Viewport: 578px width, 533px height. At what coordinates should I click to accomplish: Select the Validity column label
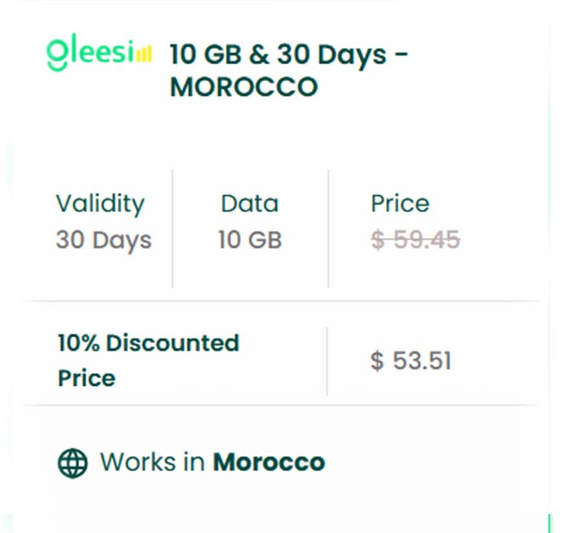pyautogui.click(x=100, y=204)
